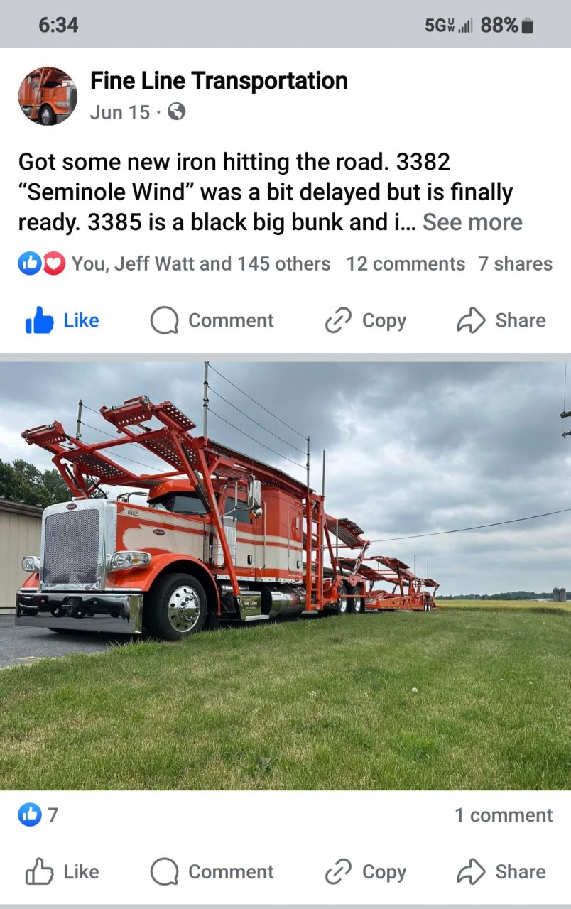Tap the Copy link chain icon on the post
This screenshot has height=909, width=571.
click(338, 321)
